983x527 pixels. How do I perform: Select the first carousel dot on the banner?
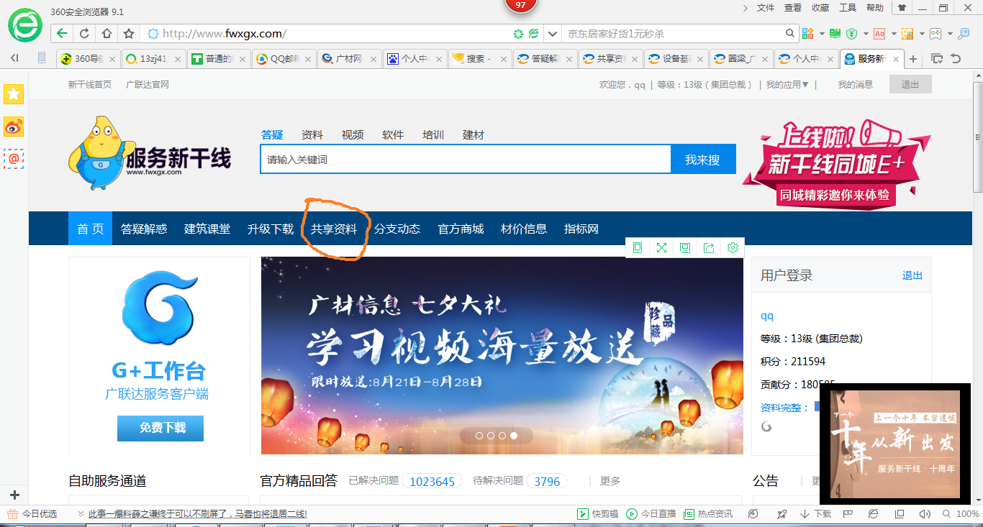(479, 436)
